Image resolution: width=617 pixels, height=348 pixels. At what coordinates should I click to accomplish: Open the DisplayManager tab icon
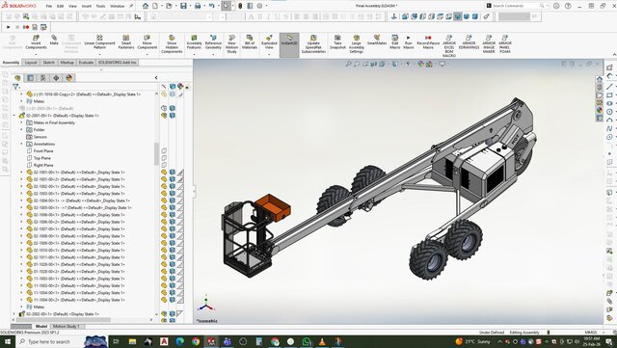pyautogui.click(x=68, y=78)
